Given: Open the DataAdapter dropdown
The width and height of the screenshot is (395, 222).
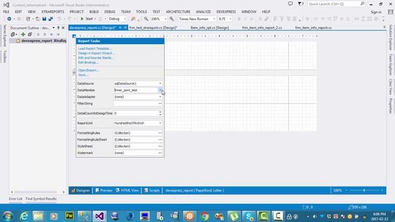Looking at the screenshot, I should coord(160,97).
